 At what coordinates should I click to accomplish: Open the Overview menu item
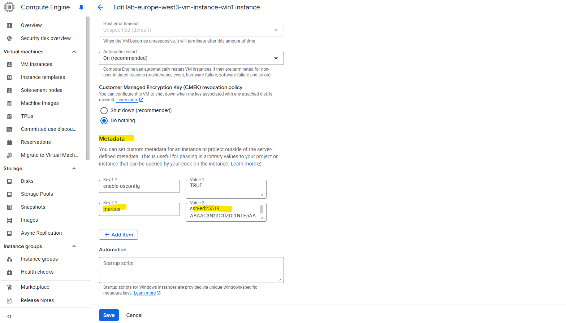31,25
